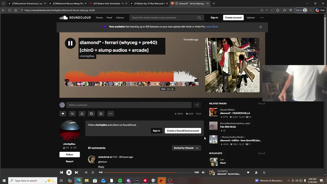
Task: Open the Feed section
Action: click(109, 18)
